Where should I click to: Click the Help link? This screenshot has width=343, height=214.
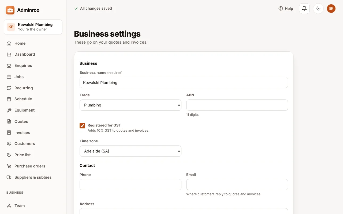[286, 9]
